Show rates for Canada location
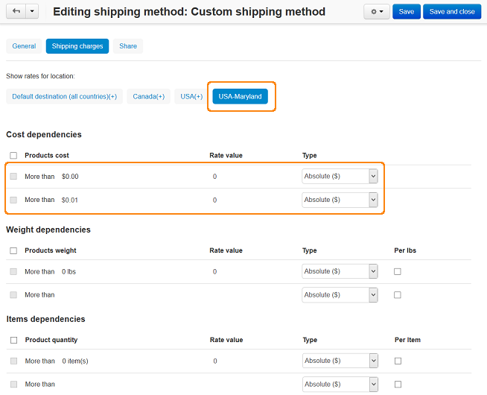This screenshot has width=487, height=395. click(x=148, y=96)
